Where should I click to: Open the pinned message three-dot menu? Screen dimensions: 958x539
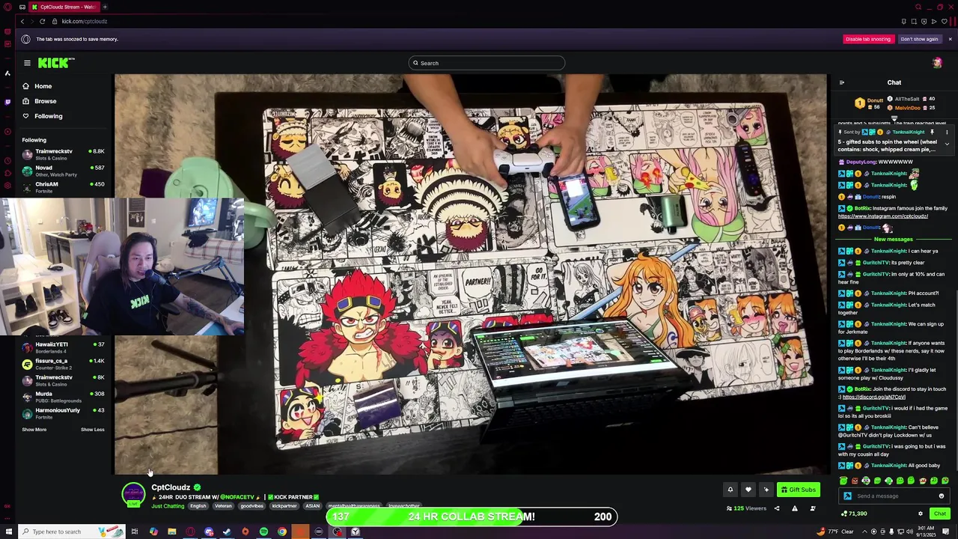[947, 133]
